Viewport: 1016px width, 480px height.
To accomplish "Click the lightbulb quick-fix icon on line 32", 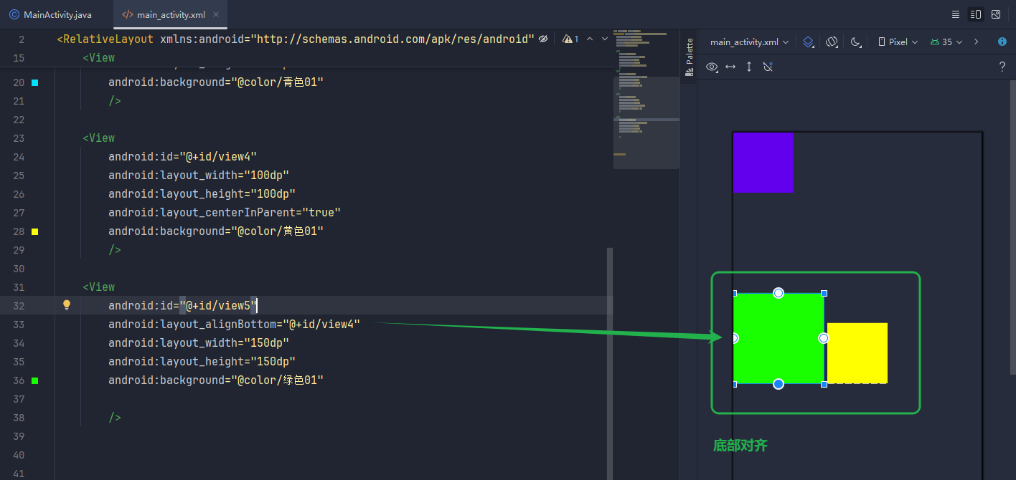I will click(67, 305).
